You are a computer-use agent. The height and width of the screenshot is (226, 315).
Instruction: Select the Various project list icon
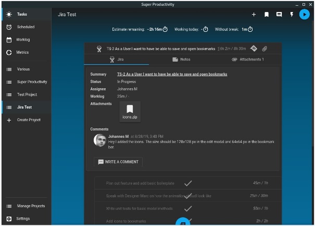pyautogui.click(x=9, y=69)
